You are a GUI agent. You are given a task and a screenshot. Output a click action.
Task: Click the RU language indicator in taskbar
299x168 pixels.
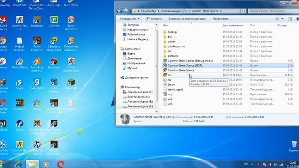point(246,164)
